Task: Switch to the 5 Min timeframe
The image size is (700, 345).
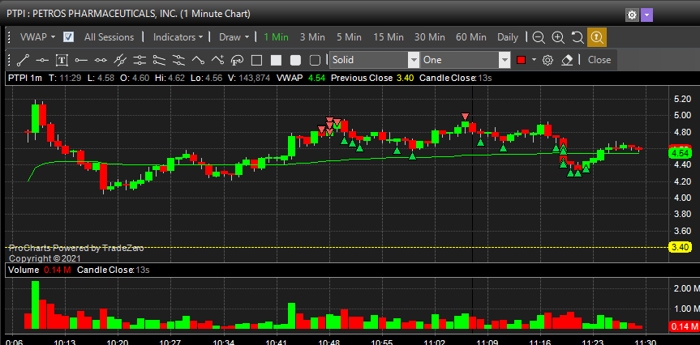Action: pos(349,37)
